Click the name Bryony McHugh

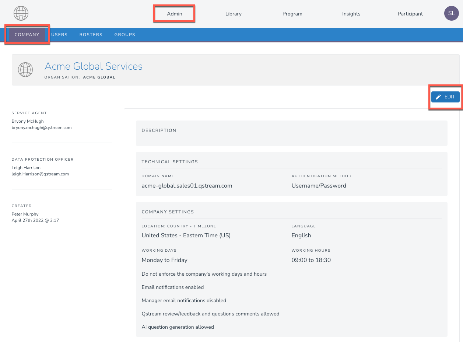click(x=28, y=121)
